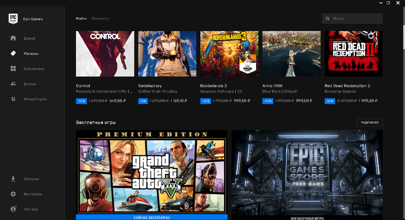Select Магазин in the sidebar
Image resolution: width=405 pixels, height=220 pixels.
(31, 53)
